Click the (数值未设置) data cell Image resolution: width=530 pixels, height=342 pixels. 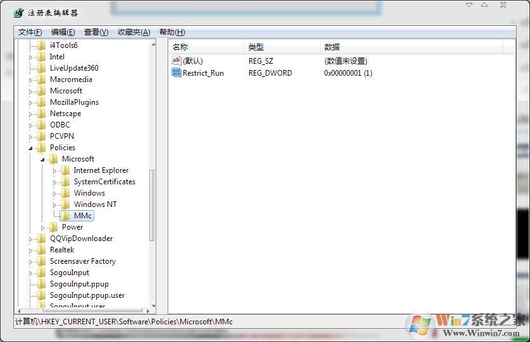tap(345, 61)
